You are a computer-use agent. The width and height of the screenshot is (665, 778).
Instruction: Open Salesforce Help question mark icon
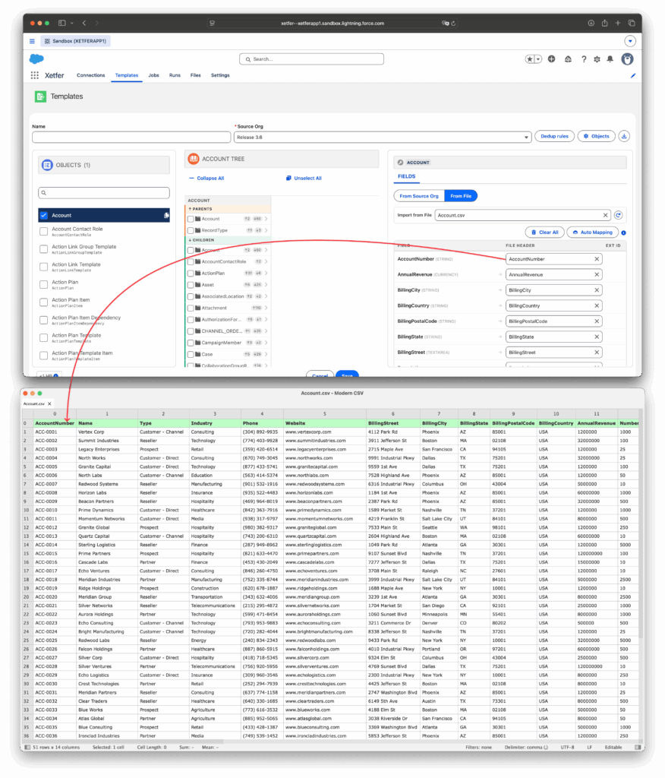584,59
